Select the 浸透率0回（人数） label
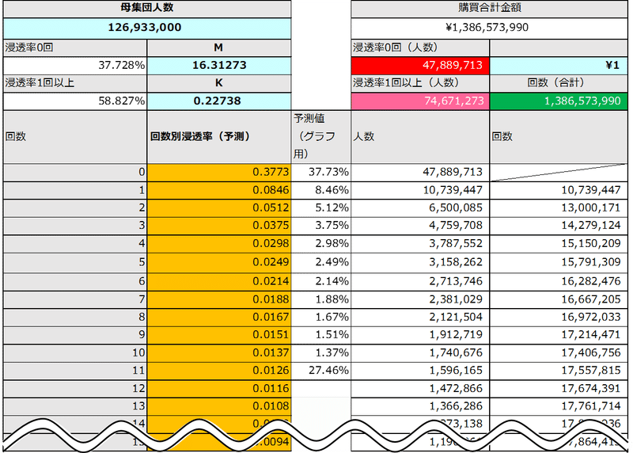Screen dimensions: 633x453 click(395, 48)
